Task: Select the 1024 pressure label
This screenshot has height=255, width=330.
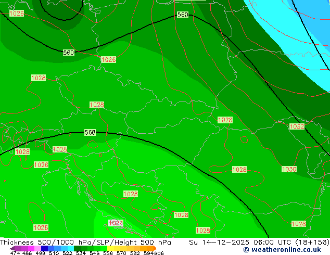Action: pyautogui.click(x=116, y=223)
